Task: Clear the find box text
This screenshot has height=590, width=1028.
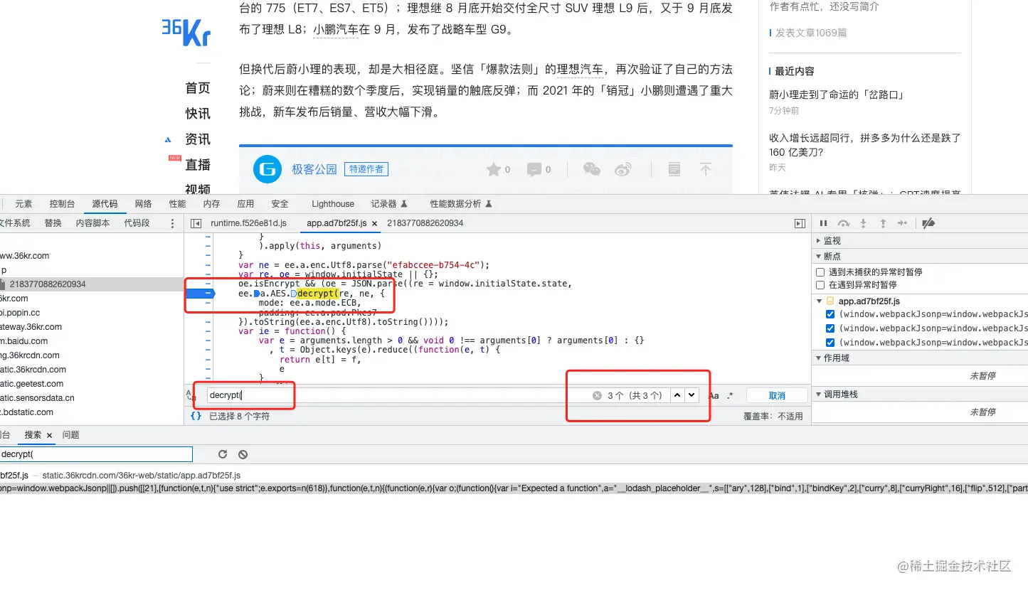Action: (597, 396)
